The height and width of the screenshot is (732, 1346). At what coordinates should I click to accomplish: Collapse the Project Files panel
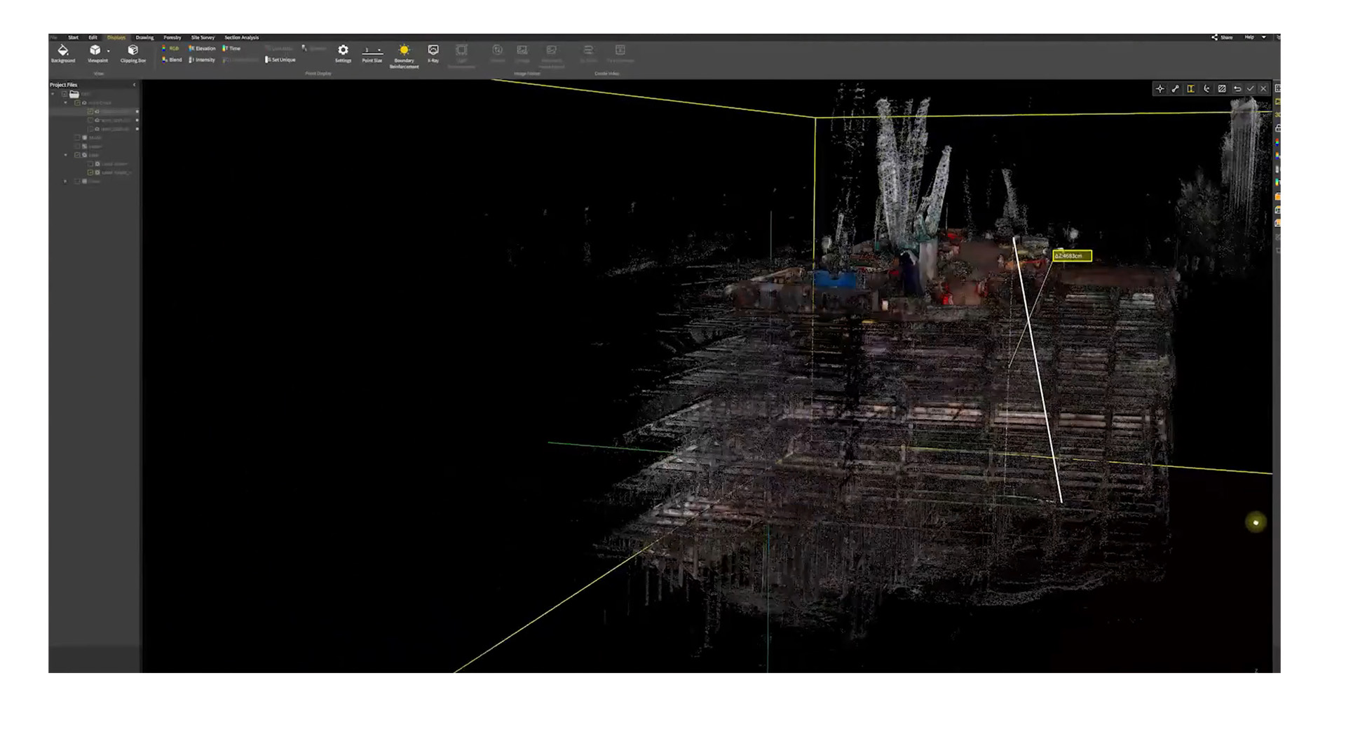point(135,85)
